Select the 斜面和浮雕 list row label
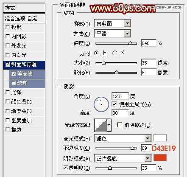 tap(24, 65)
